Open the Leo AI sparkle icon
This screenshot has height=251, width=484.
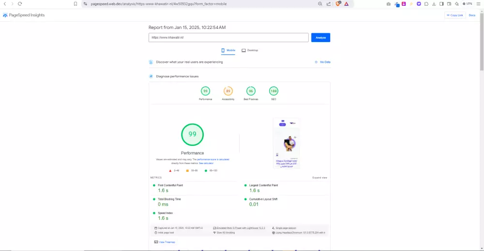coord(456,4)
